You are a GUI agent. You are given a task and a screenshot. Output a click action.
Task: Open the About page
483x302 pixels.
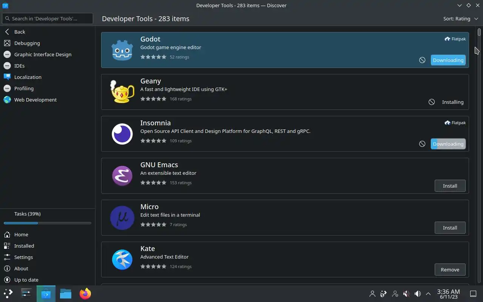click(x=47, y=268)
